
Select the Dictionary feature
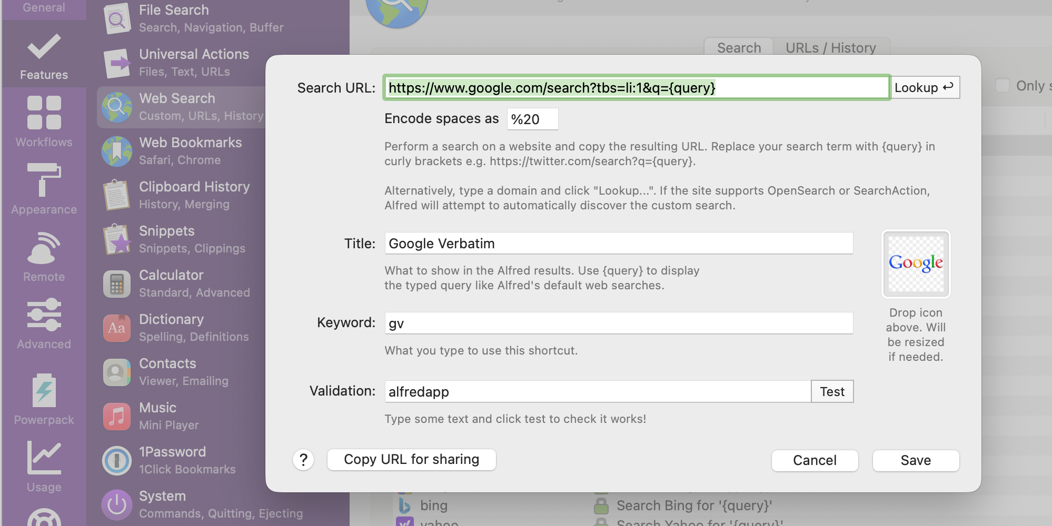182,328
